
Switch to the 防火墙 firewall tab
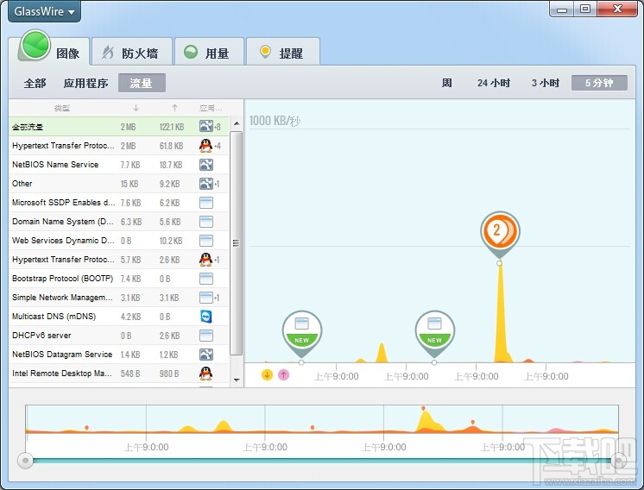(132, 52)
